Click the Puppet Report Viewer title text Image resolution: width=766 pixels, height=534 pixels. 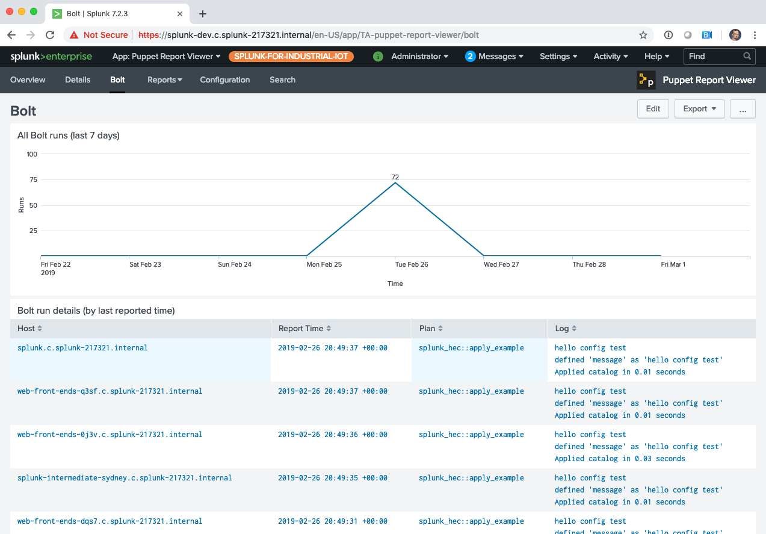pyautogui.click(x=709, y=79)
